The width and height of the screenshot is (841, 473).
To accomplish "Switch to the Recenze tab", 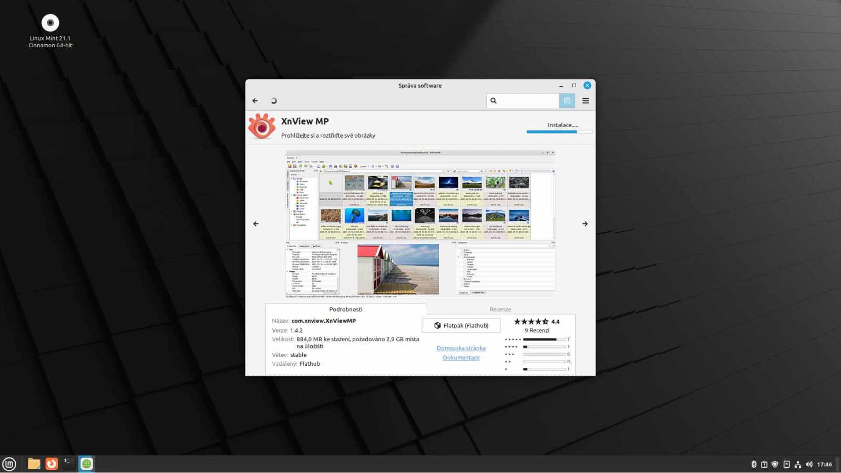I will tap(500, 310).
